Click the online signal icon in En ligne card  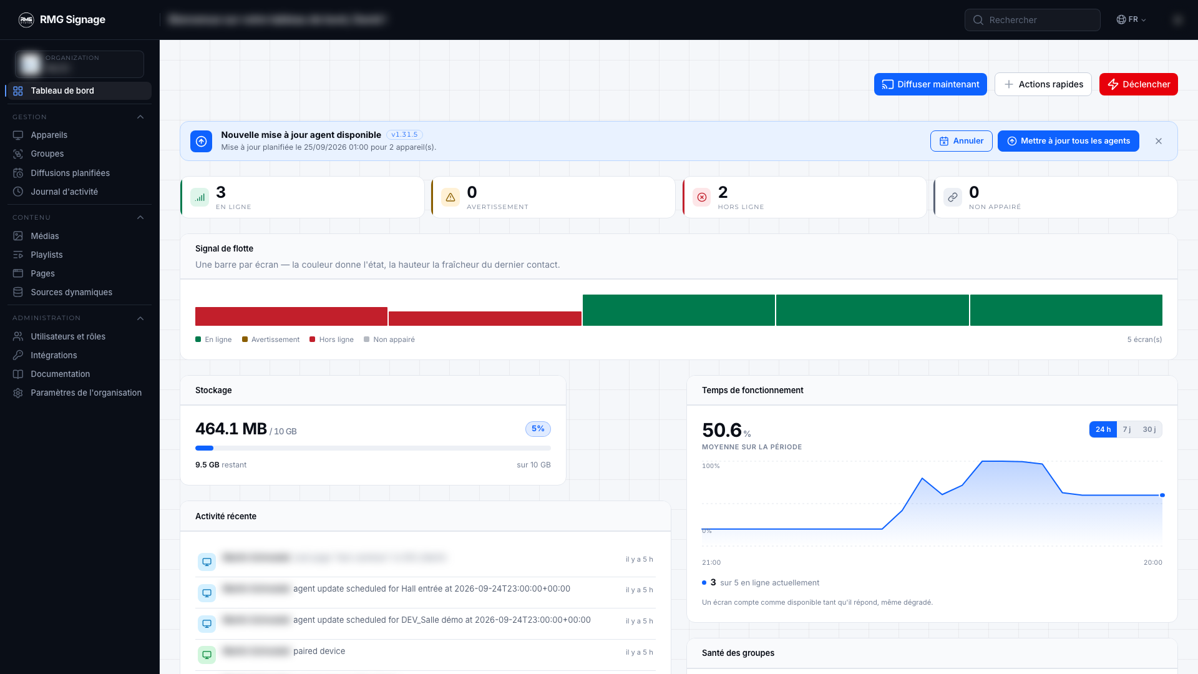tap(200, 197)
